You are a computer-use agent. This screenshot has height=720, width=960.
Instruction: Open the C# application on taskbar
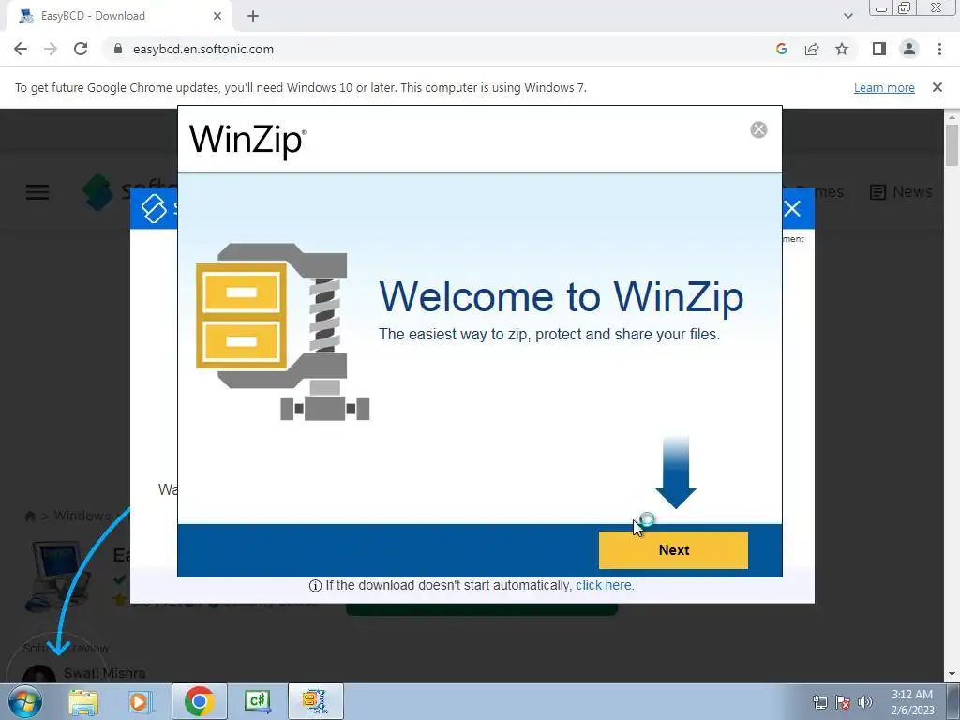pos(257,701)
